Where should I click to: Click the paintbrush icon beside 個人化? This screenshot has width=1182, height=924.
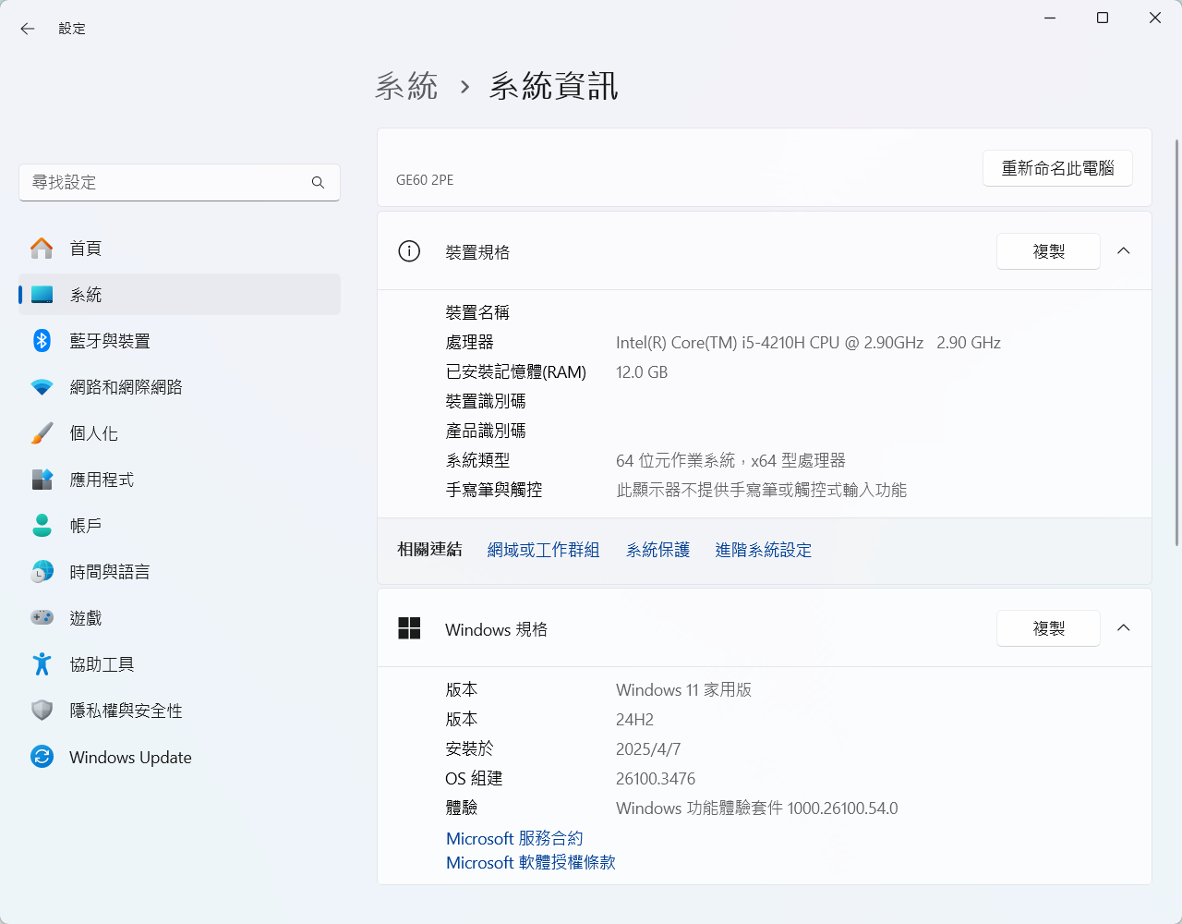pos(42,433)
